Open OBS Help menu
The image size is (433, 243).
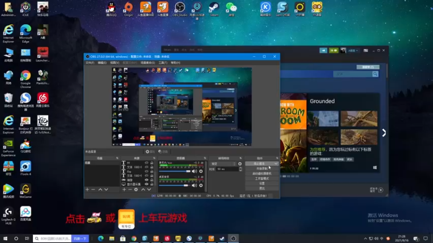click(175, 63)
